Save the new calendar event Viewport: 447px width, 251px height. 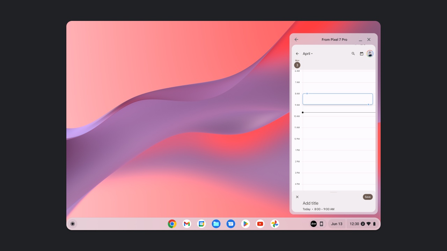click(x=367, y=197)
